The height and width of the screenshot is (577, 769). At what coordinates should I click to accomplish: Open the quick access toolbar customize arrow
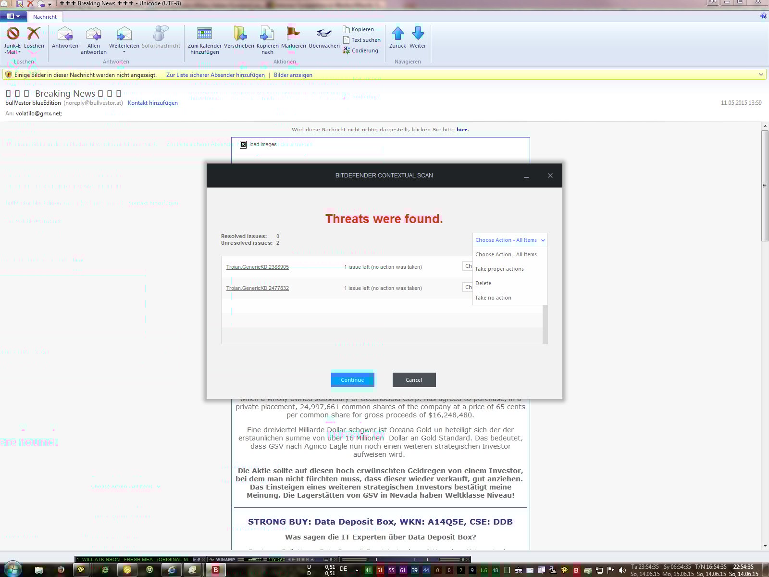pyautogui.click(x=50, y=4)
